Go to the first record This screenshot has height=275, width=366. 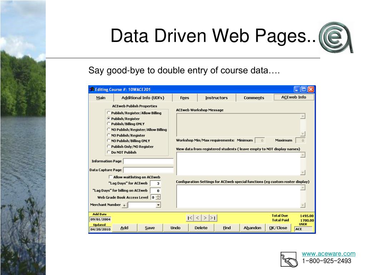(x=190, y=218)
